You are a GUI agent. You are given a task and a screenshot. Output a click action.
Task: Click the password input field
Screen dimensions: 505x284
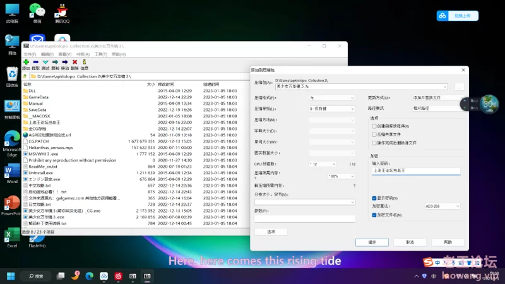point(416,171)
